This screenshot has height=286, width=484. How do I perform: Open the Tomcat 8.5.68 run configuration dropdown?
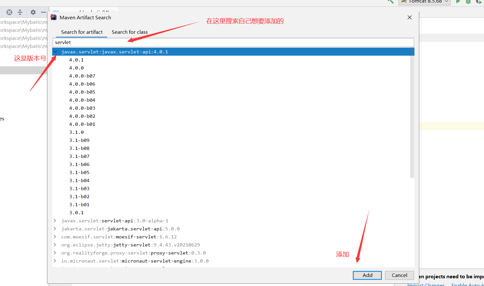(x=424, y=2)
